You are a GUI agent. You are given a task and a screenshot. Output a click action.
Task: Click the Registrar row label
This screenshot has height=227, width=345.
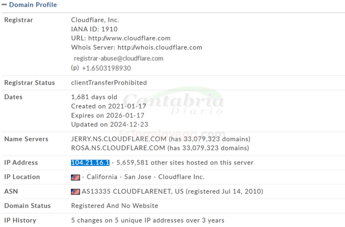[x=19, y=20]
